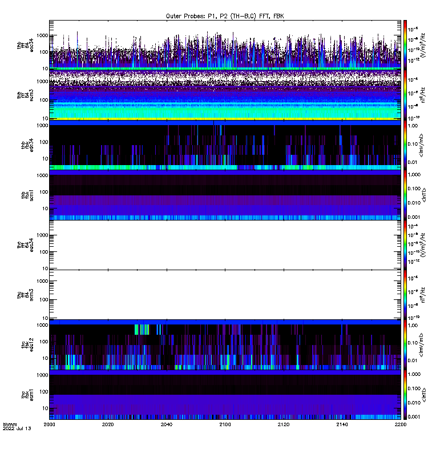Click the '<|mV/m|>' unit label of thc edc12
Viewport: 428px width, 457px height.
[x=421, y=345]
